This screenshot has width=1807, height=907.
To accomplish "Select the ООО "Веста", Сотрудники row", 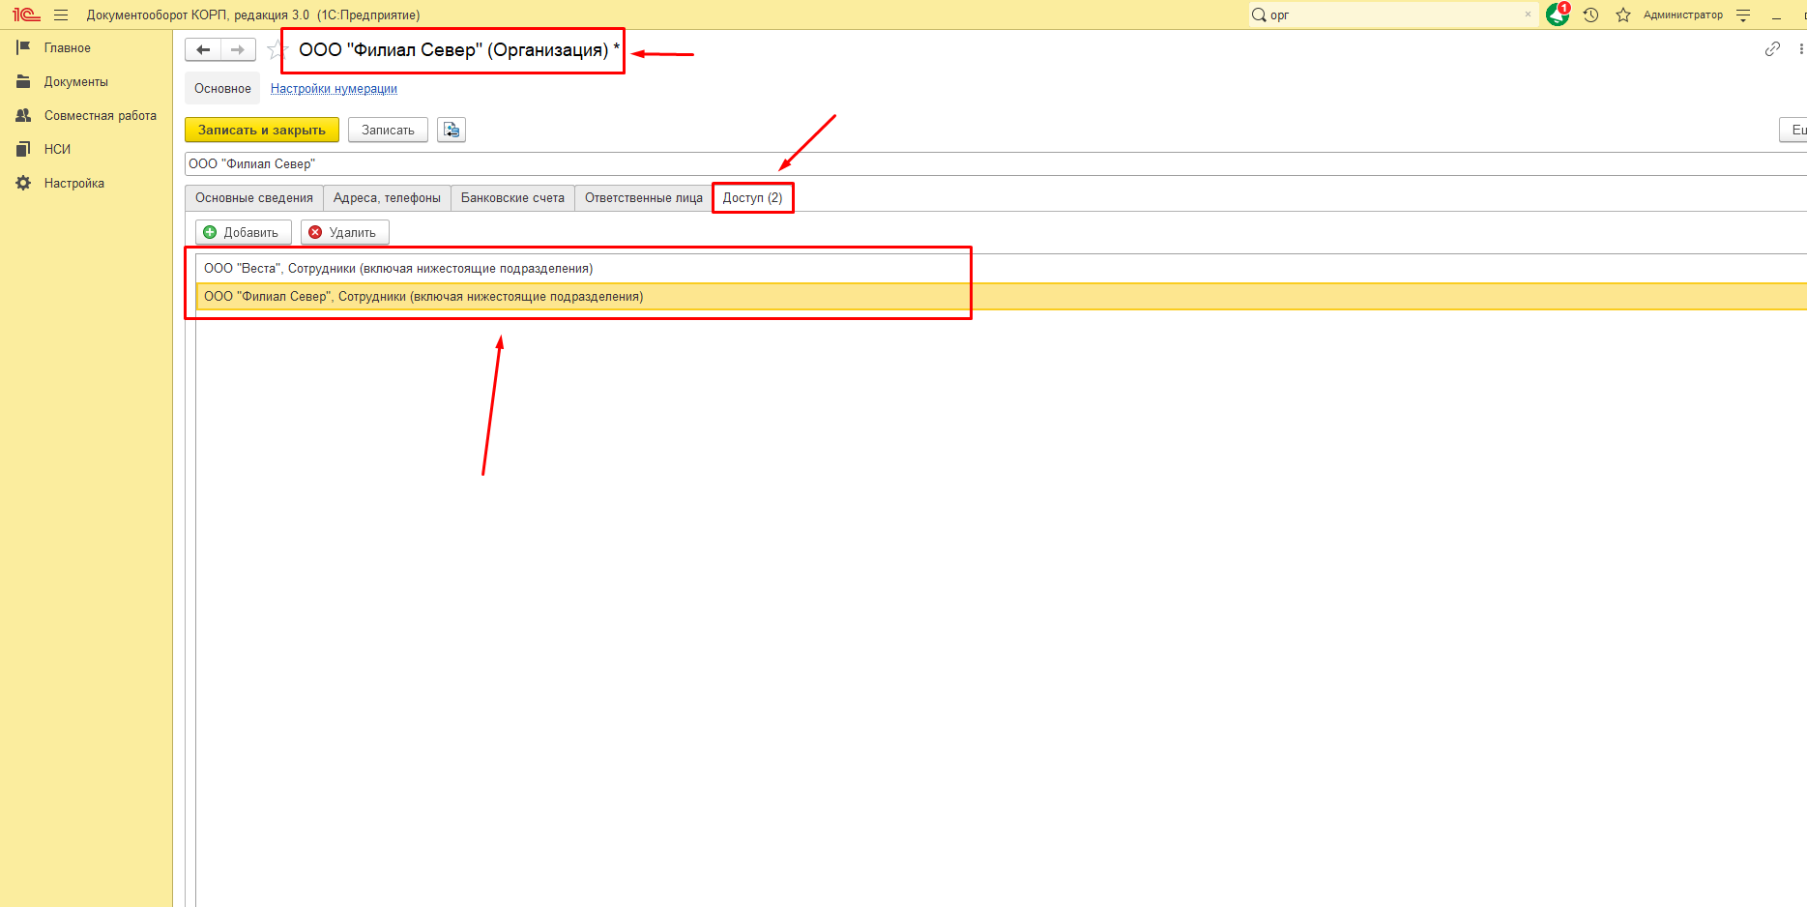I will pos(1002,268).
